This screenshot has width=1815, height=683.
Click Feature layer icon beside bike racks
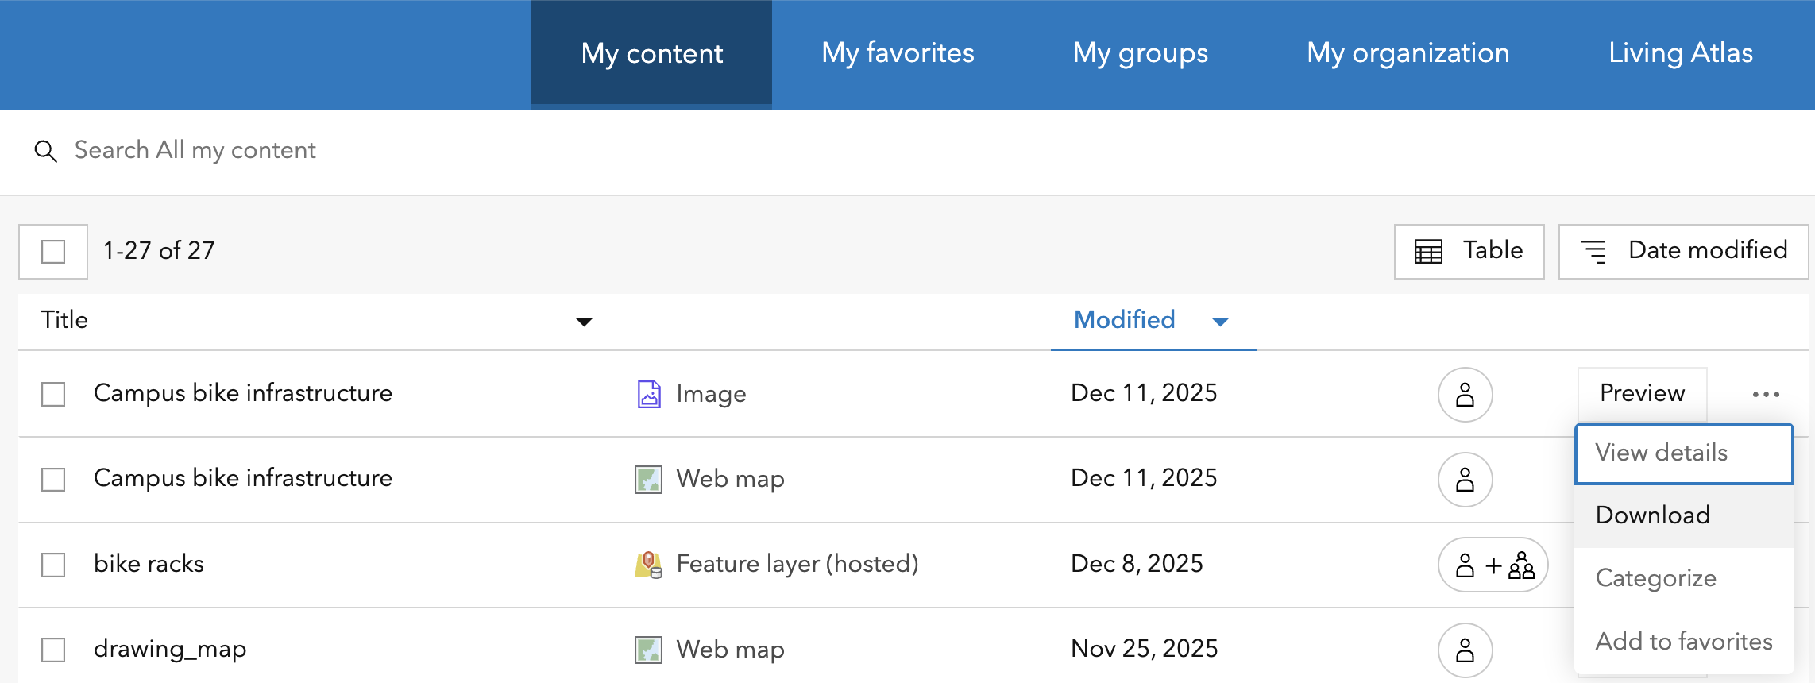point(648,565)
